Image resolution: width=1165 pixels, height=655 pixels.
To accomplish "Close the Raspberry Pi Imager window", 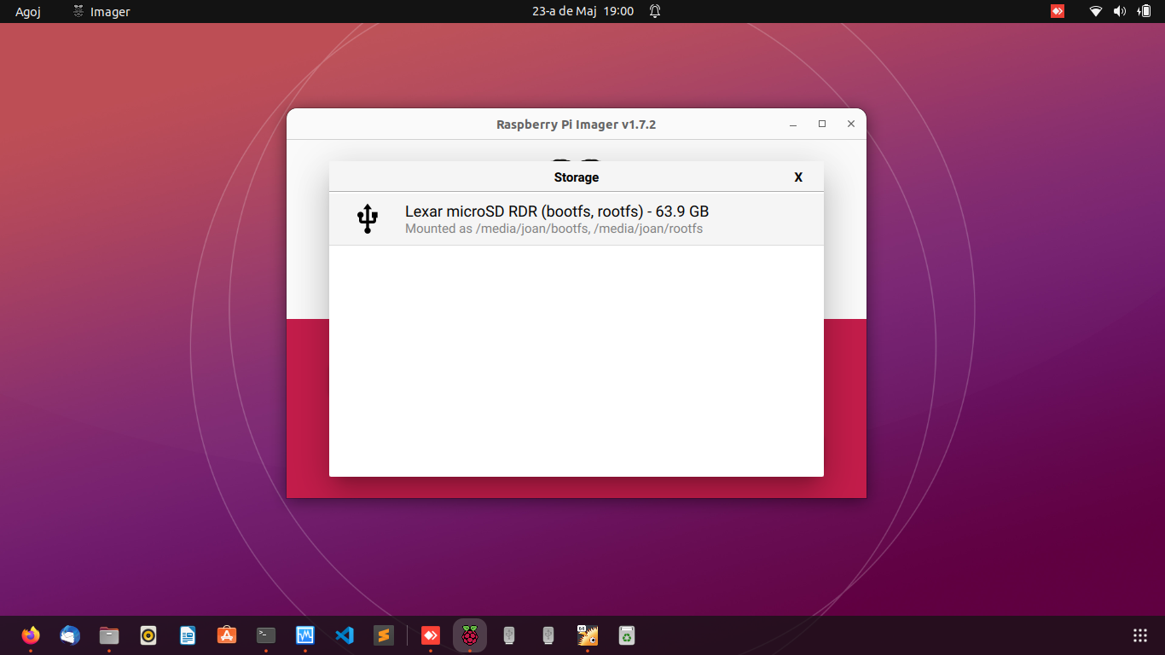I will click(851, 125).
